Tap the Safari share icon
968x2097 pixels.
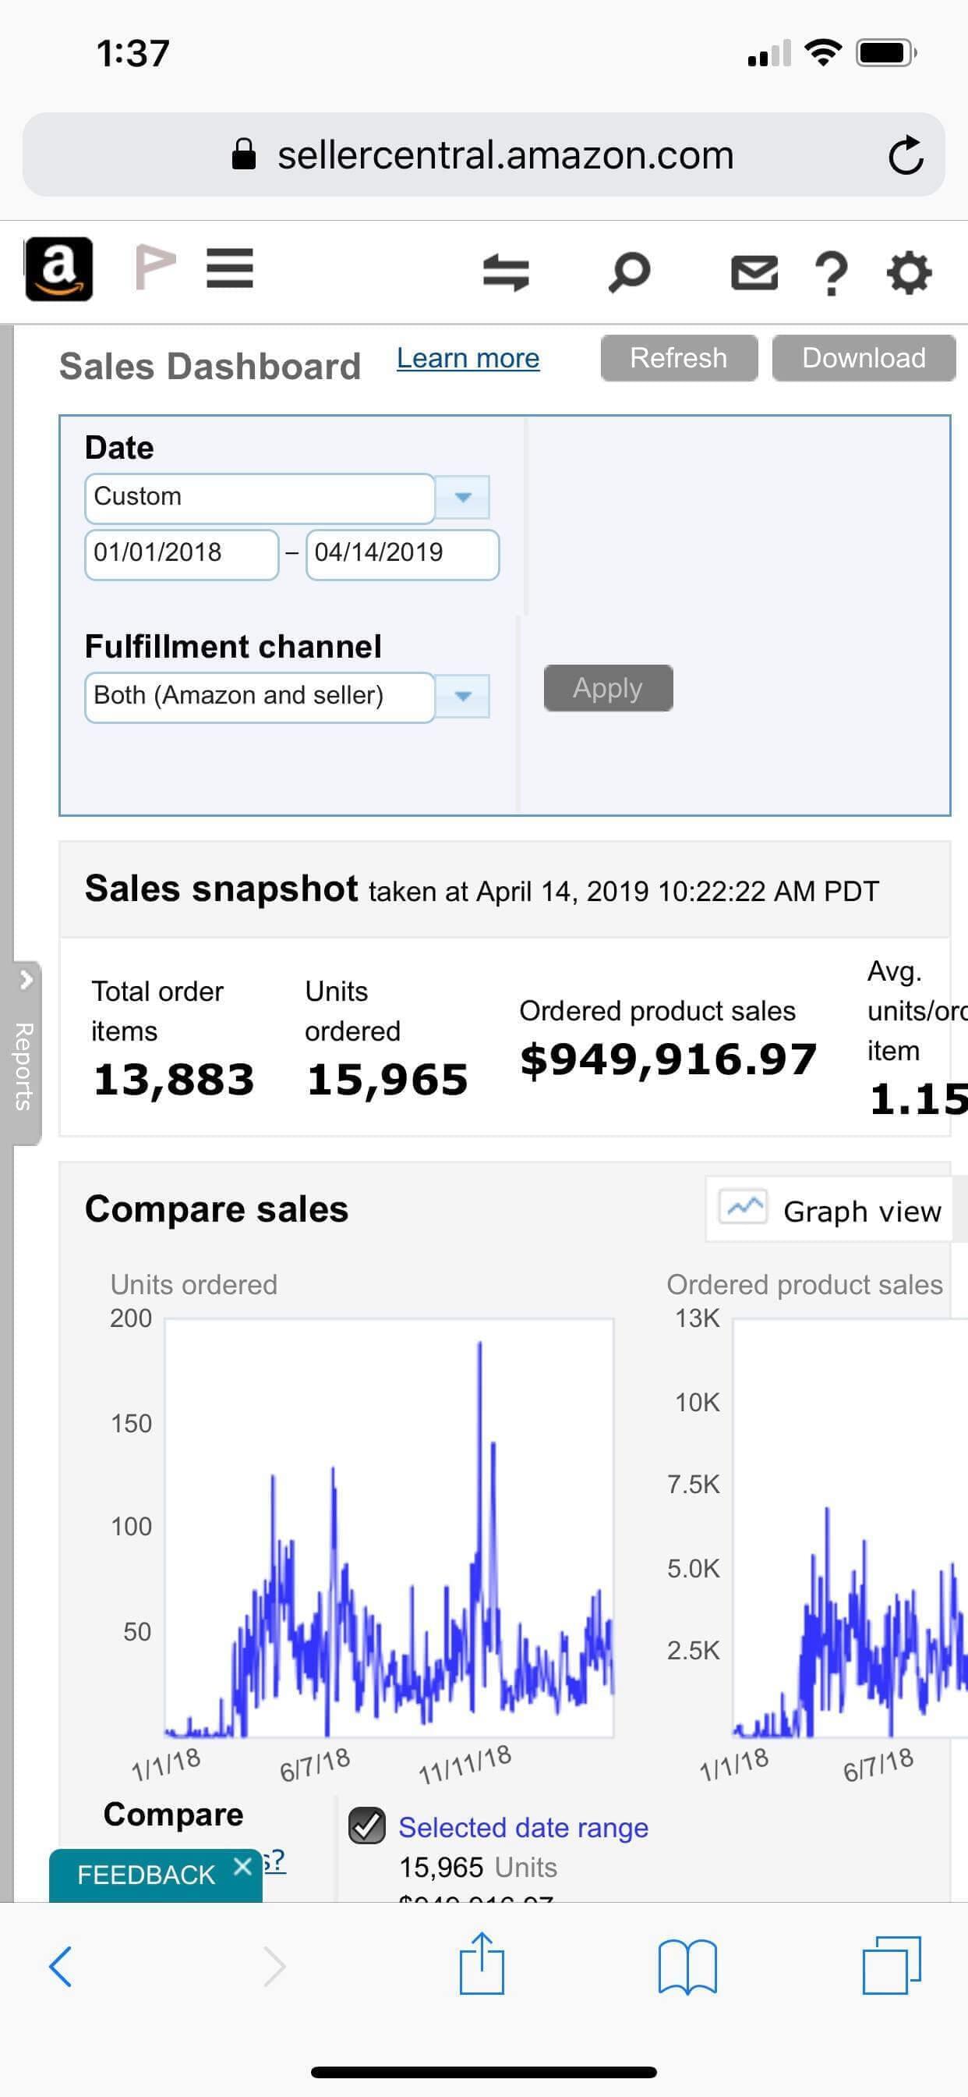(482, 1965)
